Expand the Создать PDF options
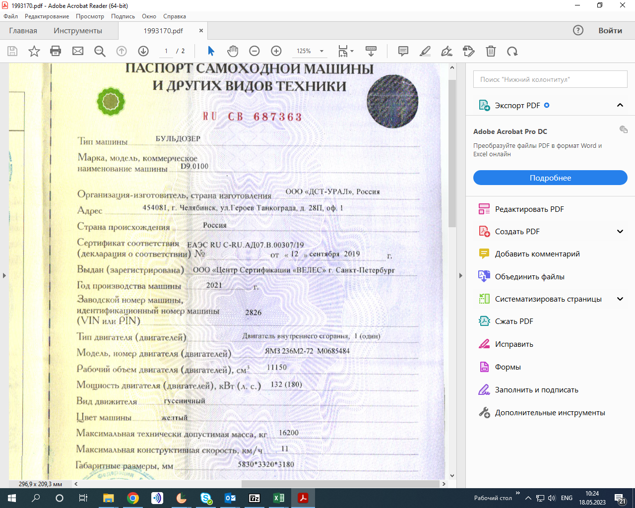The width and height of the screenshot is (635, 508). (620, 232)
